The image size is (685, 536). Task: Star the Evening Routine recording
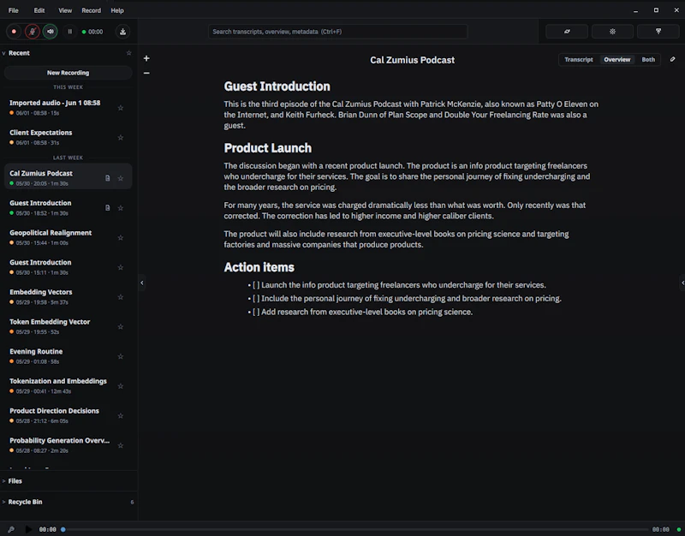point(121,356)
